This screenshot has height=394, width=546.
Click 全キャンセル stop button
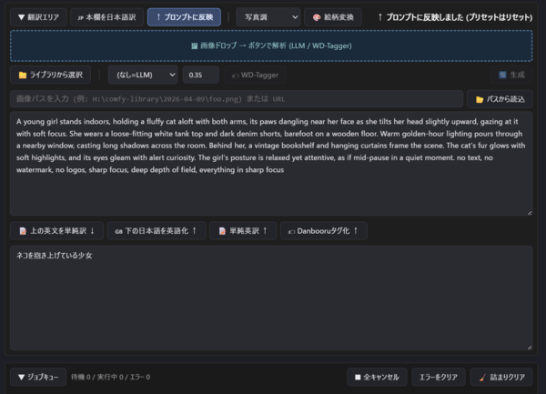pyautogui.click(x=377, y=377)
